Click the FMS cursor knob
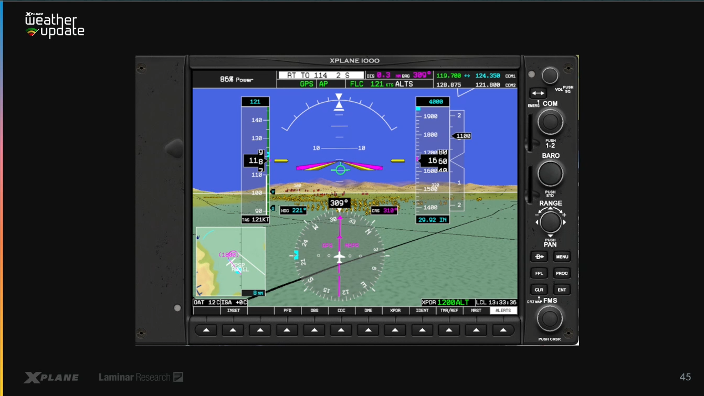This screenshot has width=704, height=396. point(550,318)
